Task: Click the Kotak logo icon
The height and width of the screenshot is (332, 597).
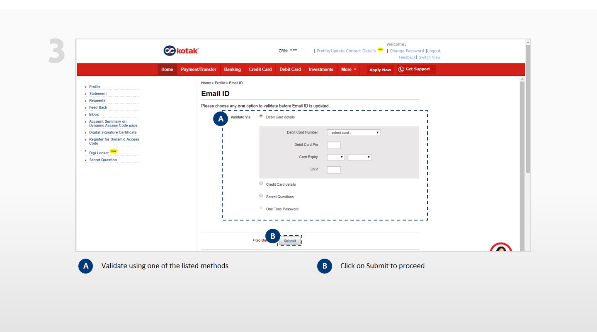Action: tap(170, 51)
